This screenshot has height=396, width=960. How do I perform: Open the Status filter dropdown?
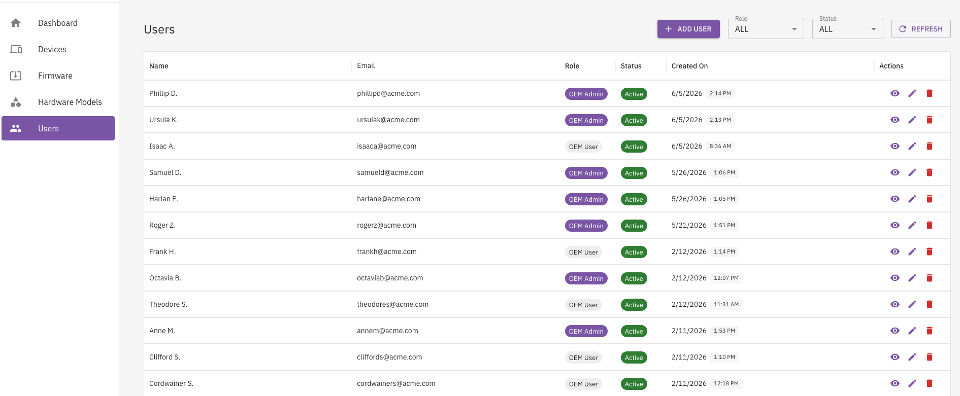847,29
